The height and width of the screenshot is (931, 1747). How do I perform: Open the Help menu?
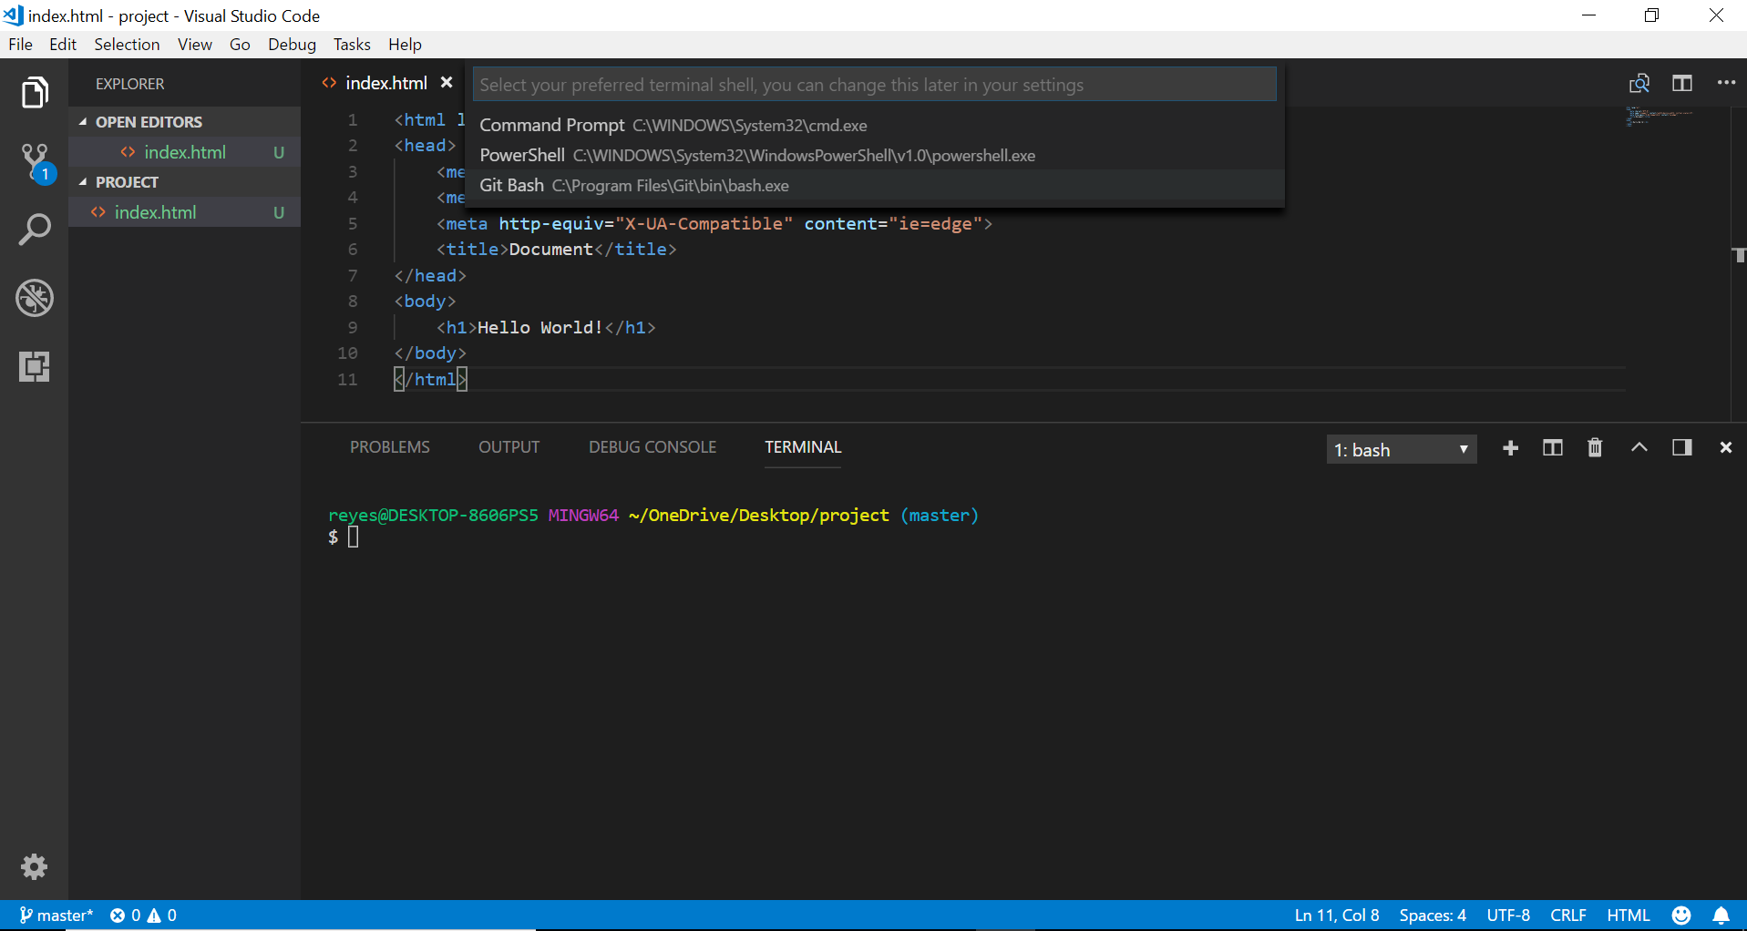(x=405, y=45)
